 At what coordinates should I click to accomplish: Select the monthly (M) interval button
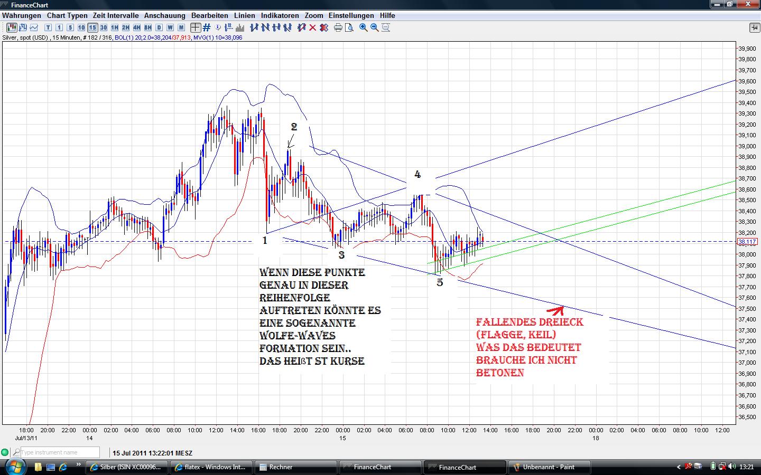[181, 27]
